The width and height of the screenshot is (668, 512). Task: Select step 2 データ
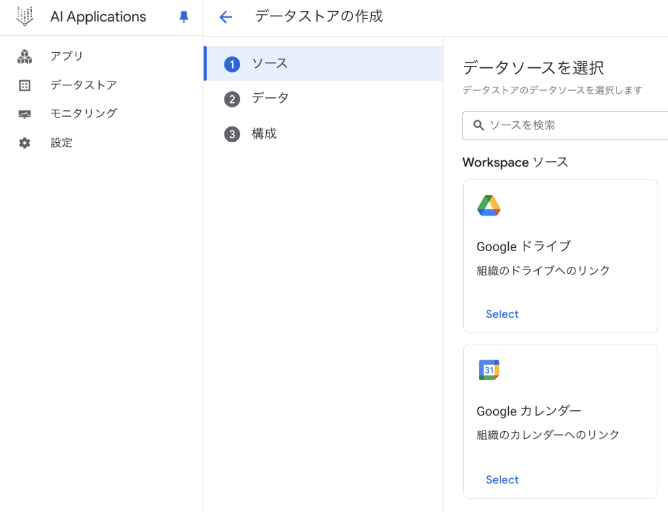tap(269, 98)
